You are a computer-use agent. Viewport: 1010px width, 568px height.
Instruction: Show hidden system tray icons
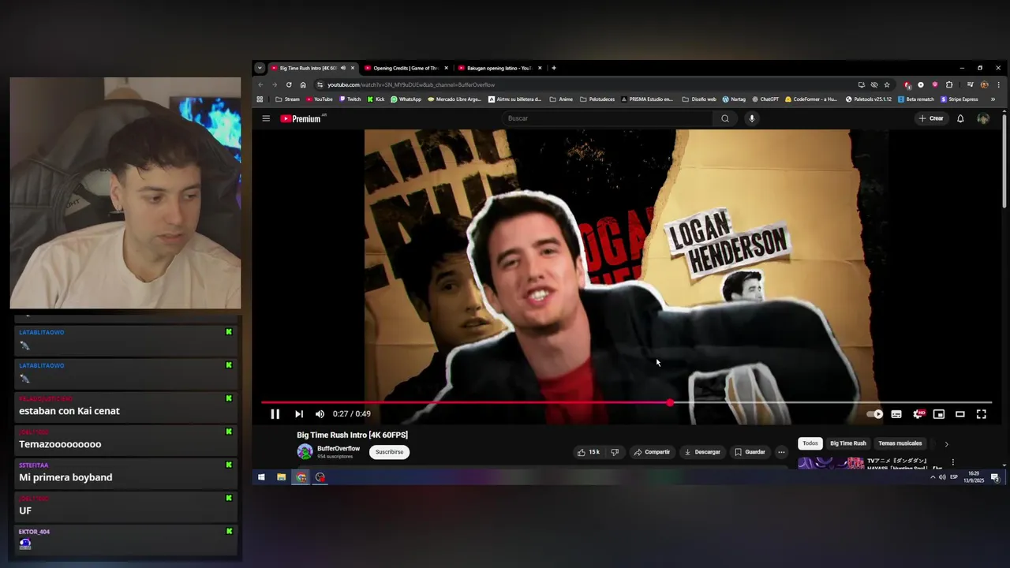coord(933,477)
